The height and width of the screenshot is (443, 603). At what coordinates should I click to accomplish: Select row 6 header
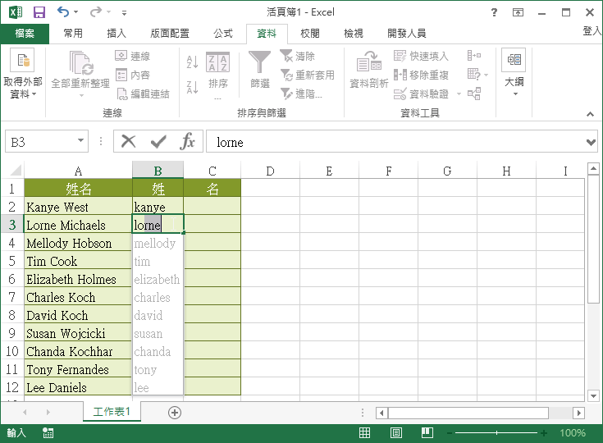pos(12,279)
